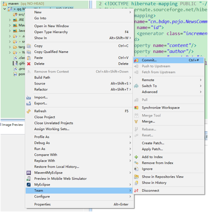Click the hibernate-mapping DOCTYPE line in editor
The image size is (208, 212).
156,4
